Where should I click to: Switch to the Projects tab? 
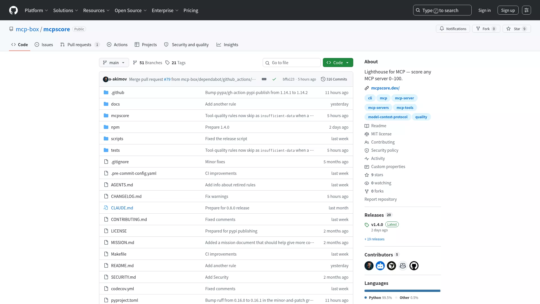pos(146,45)
